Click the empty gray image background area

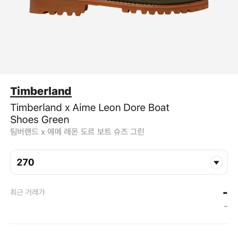119,46
